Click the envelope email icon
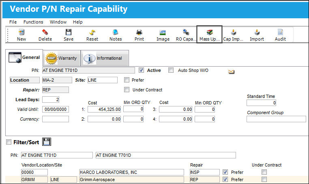 (x=232, y=71)
